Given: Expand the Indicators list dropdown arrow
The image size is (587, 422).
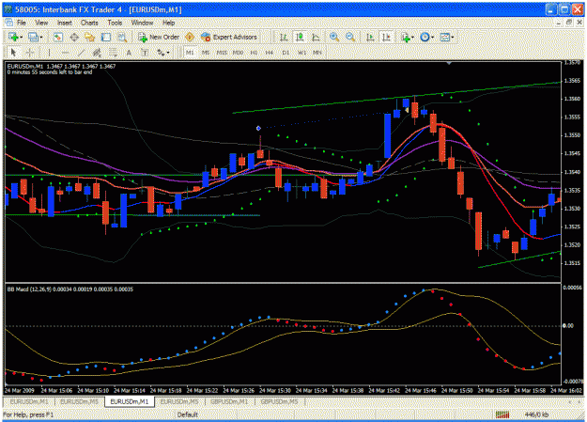Looking at the screenshot, I should point(412,38).
